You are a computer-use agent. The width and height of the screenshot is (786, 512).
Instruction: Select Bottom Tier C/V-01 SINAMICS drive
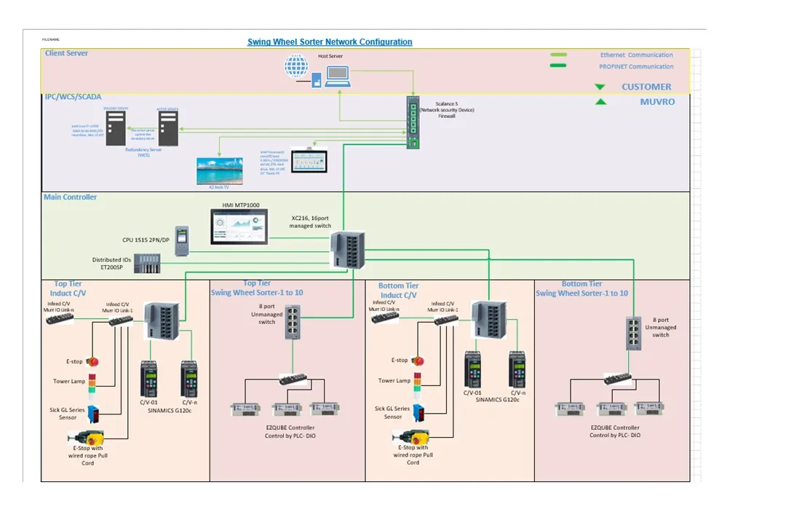click(x=473, y=369)
